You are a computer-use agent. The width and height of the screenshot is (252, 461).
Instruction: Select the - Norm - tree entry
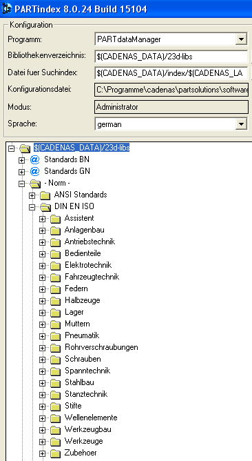(57, 183)
